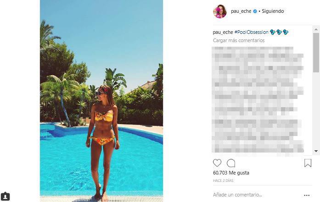Click the pool photo in the post

point(101,101)
